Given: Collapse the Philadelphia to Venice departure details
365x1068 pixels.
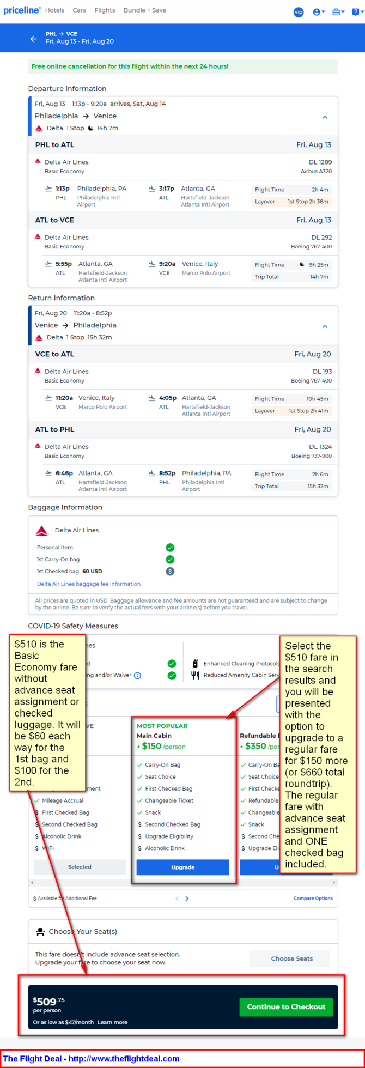Looking at the screenshot, I should [325, 117].
